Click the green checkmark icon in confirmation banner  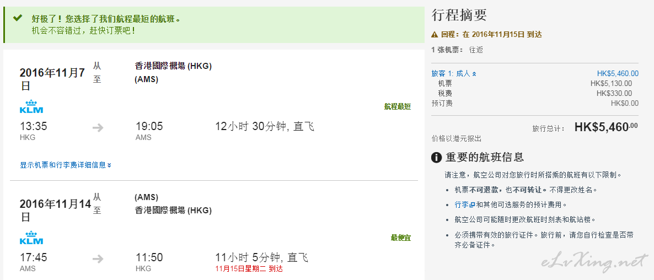tap(18, 18)
